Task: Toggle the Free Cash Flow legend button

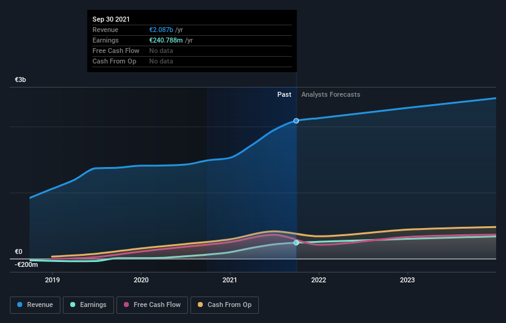Action: click(x=152, y=305)
